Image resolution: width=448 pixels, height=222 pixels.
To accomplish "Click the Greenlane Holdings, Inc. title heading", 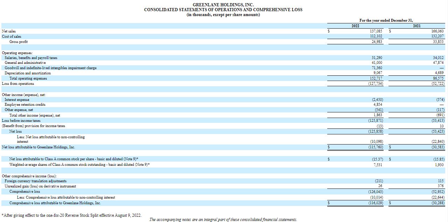I will [x=223, y=5].
